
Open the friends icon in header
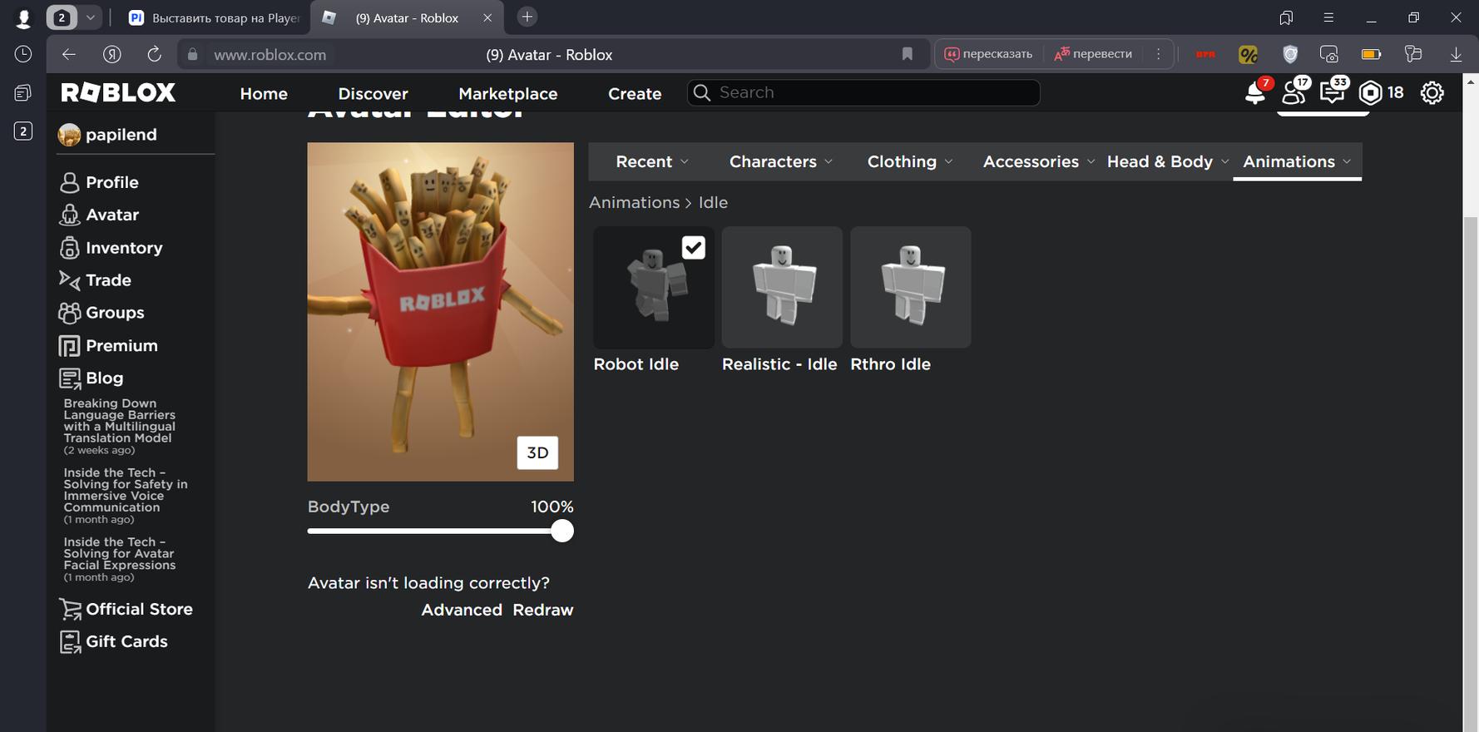tap(1294, 93)
